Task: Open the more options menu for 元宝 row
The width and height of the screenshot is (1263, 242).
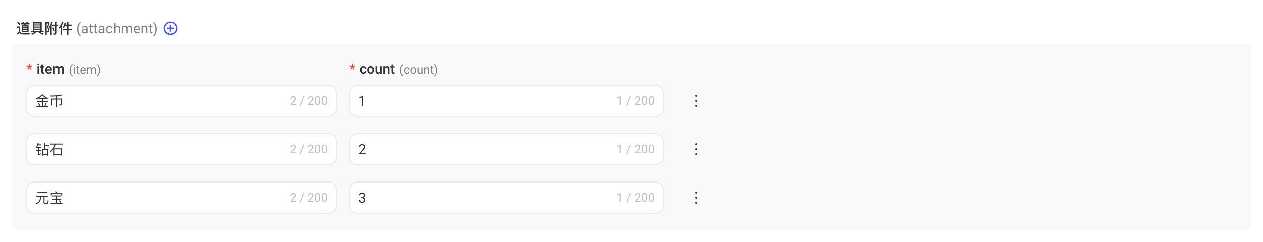Action: click(696, 198)
